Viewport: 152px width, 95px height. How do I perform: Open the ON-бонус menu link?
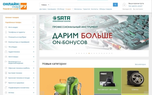point(61,9)
